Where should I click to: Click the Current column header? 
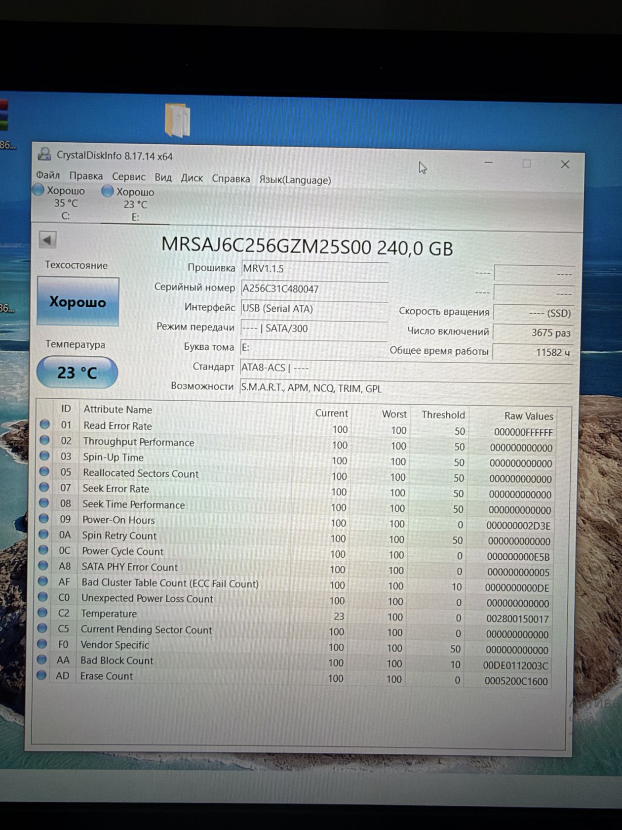tap(332, 413)
